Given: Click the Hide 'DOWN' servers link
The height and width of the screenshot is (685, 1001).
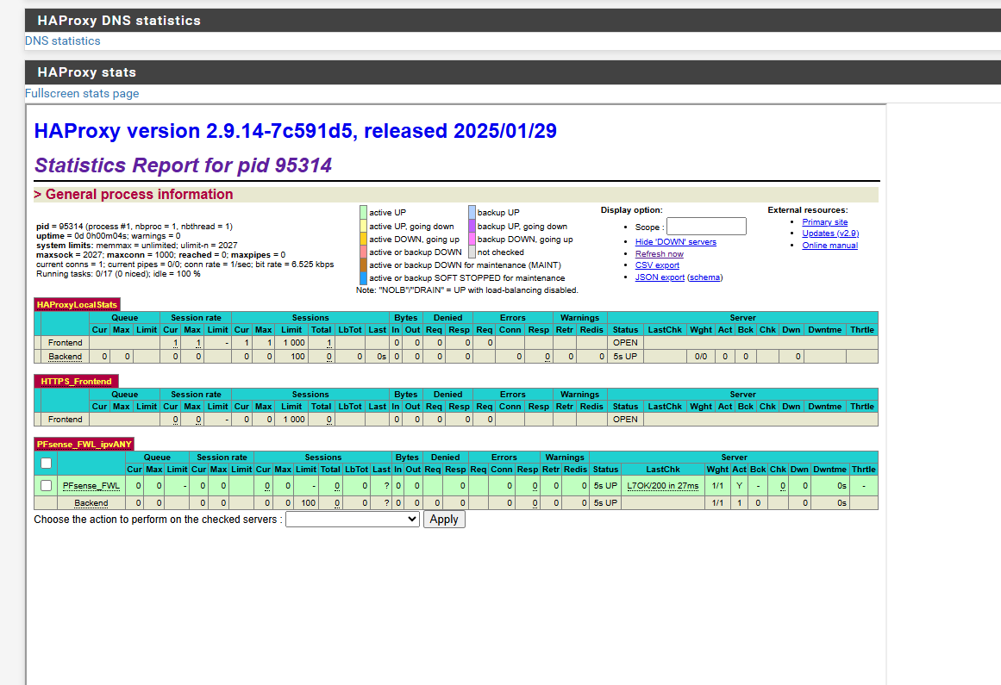Looking at the screenshot, I should click(x=675, y=242).
